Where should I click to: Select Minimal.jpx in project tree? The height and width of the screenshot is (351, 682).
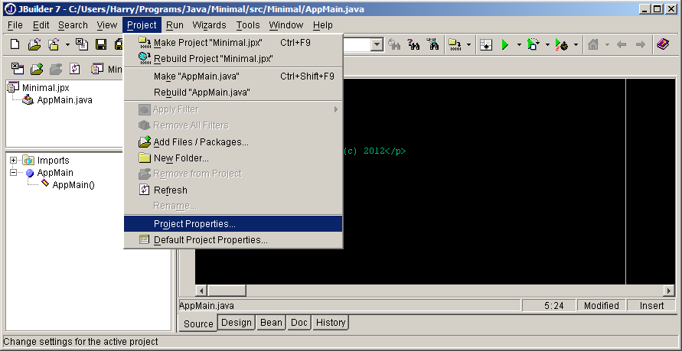(x=46, y=88)
